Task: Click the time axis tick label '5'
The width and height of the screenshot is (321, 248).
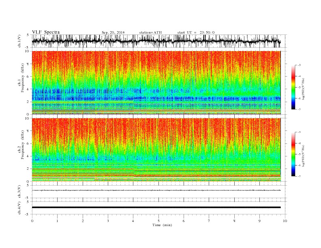Action: 158,221
